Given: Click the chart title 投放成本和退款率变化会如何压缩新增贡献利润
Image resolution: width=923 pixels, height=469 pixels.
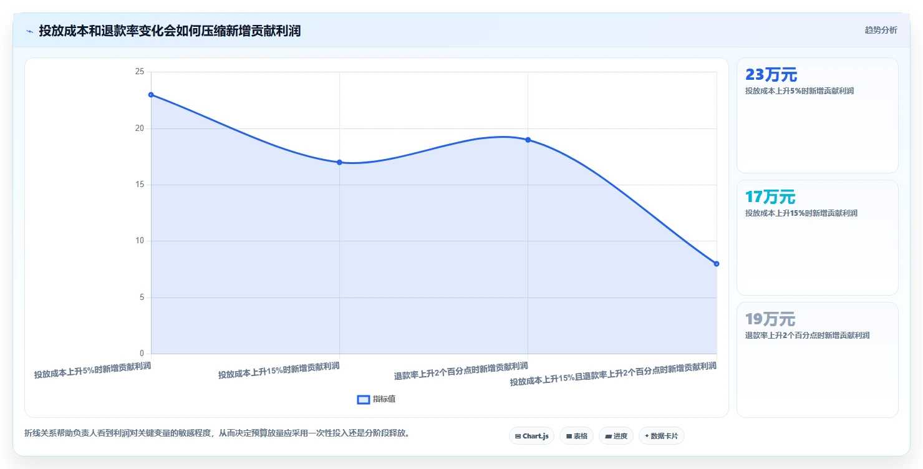Looking at the screenshot, I should pyautogui.click(x=170, y=31).
